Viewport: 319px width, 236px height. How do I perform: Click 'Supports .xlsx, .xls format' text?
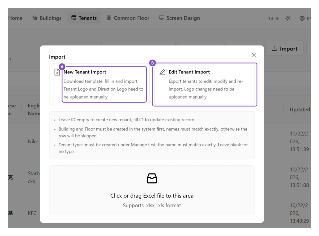(152, 205)
